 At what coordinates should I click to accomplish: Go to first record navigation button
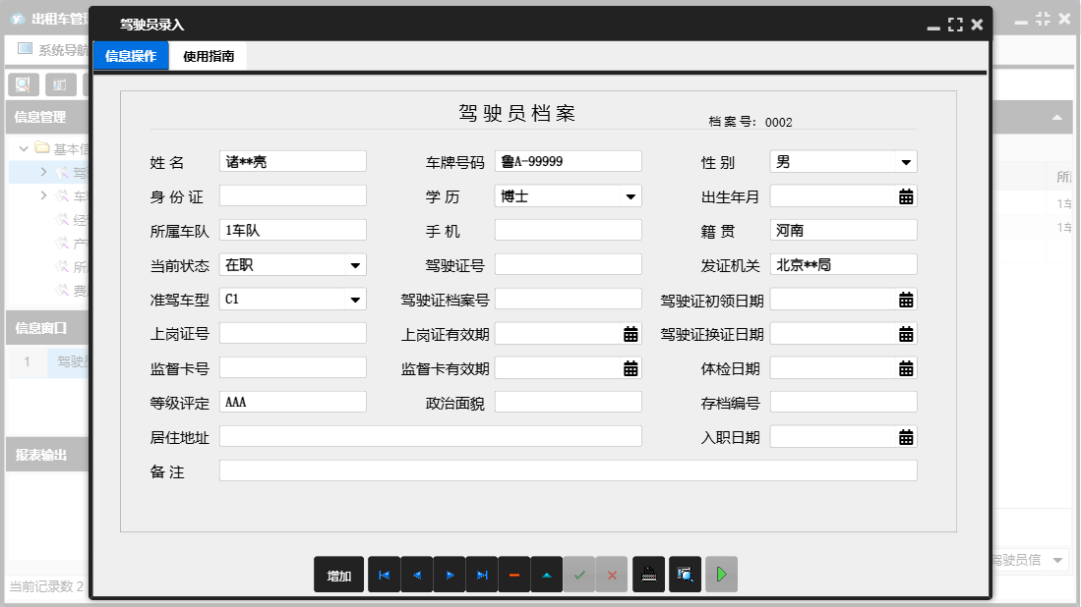[x=384, y=576]
